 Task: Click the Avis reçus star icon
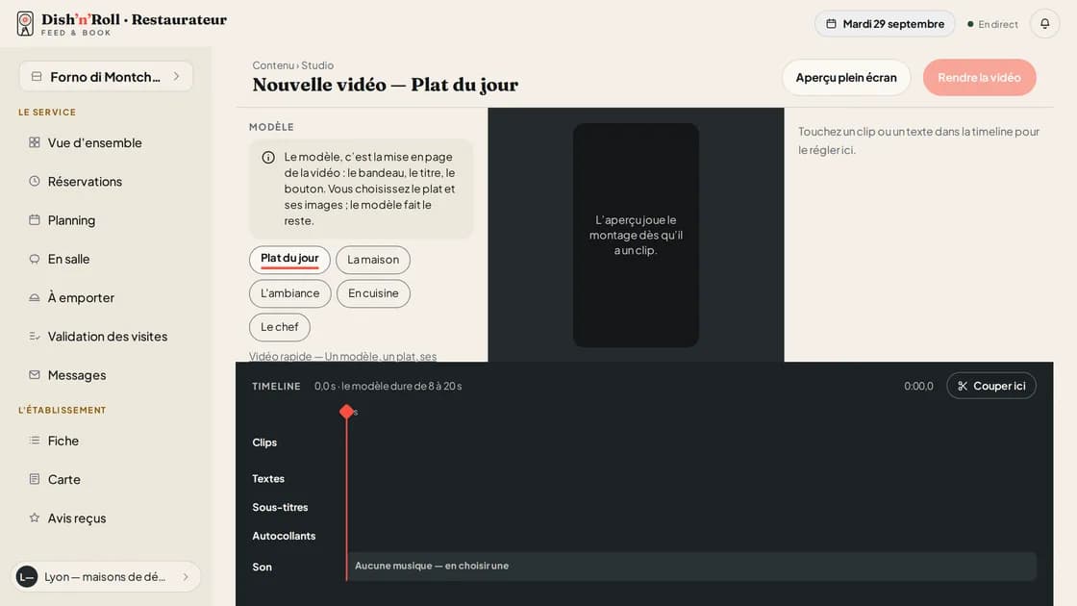[35, 518]
